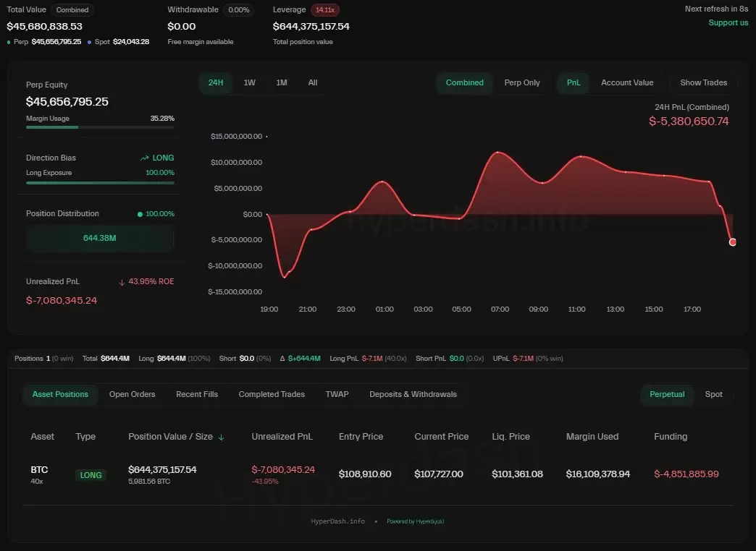This screenshot has width=756, height=551.
Task: Click the 14.11x leverage badge
Action: pyautogui.click(x=325, y=10)
